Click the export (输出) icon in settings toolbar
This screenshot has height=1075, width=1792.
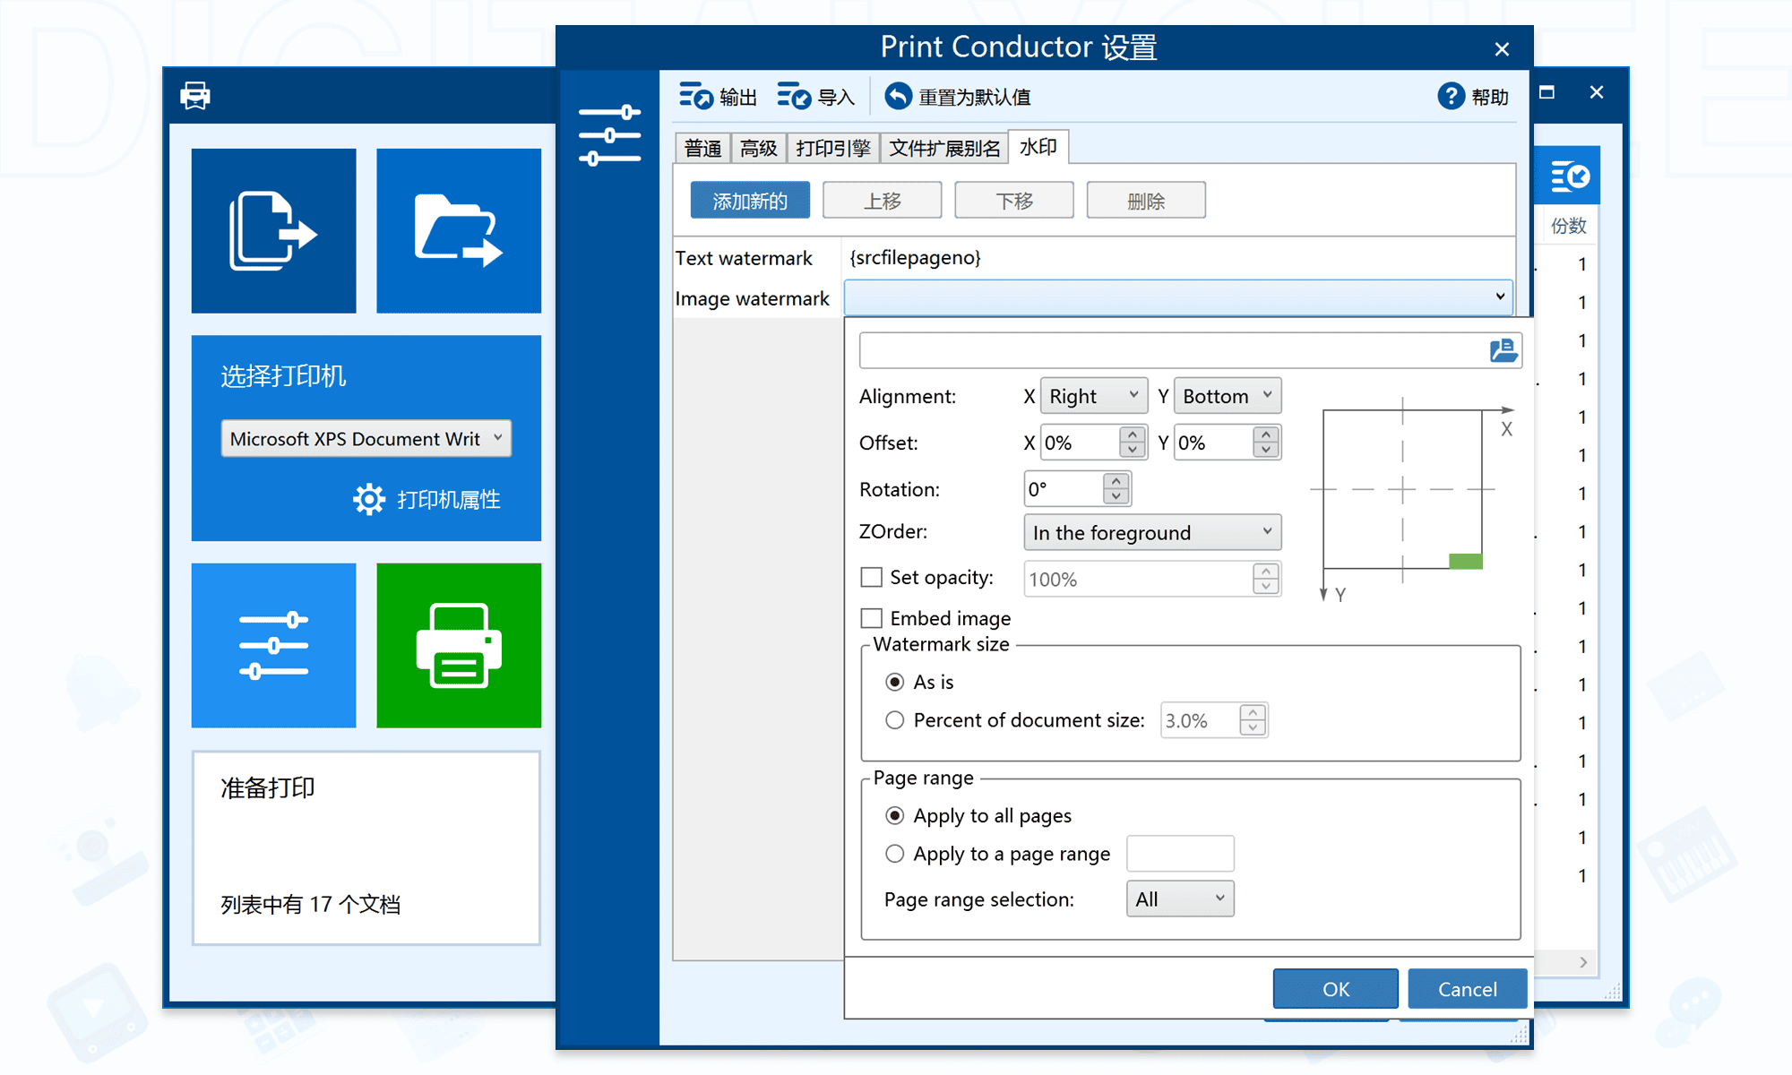(x=695, y=96)
